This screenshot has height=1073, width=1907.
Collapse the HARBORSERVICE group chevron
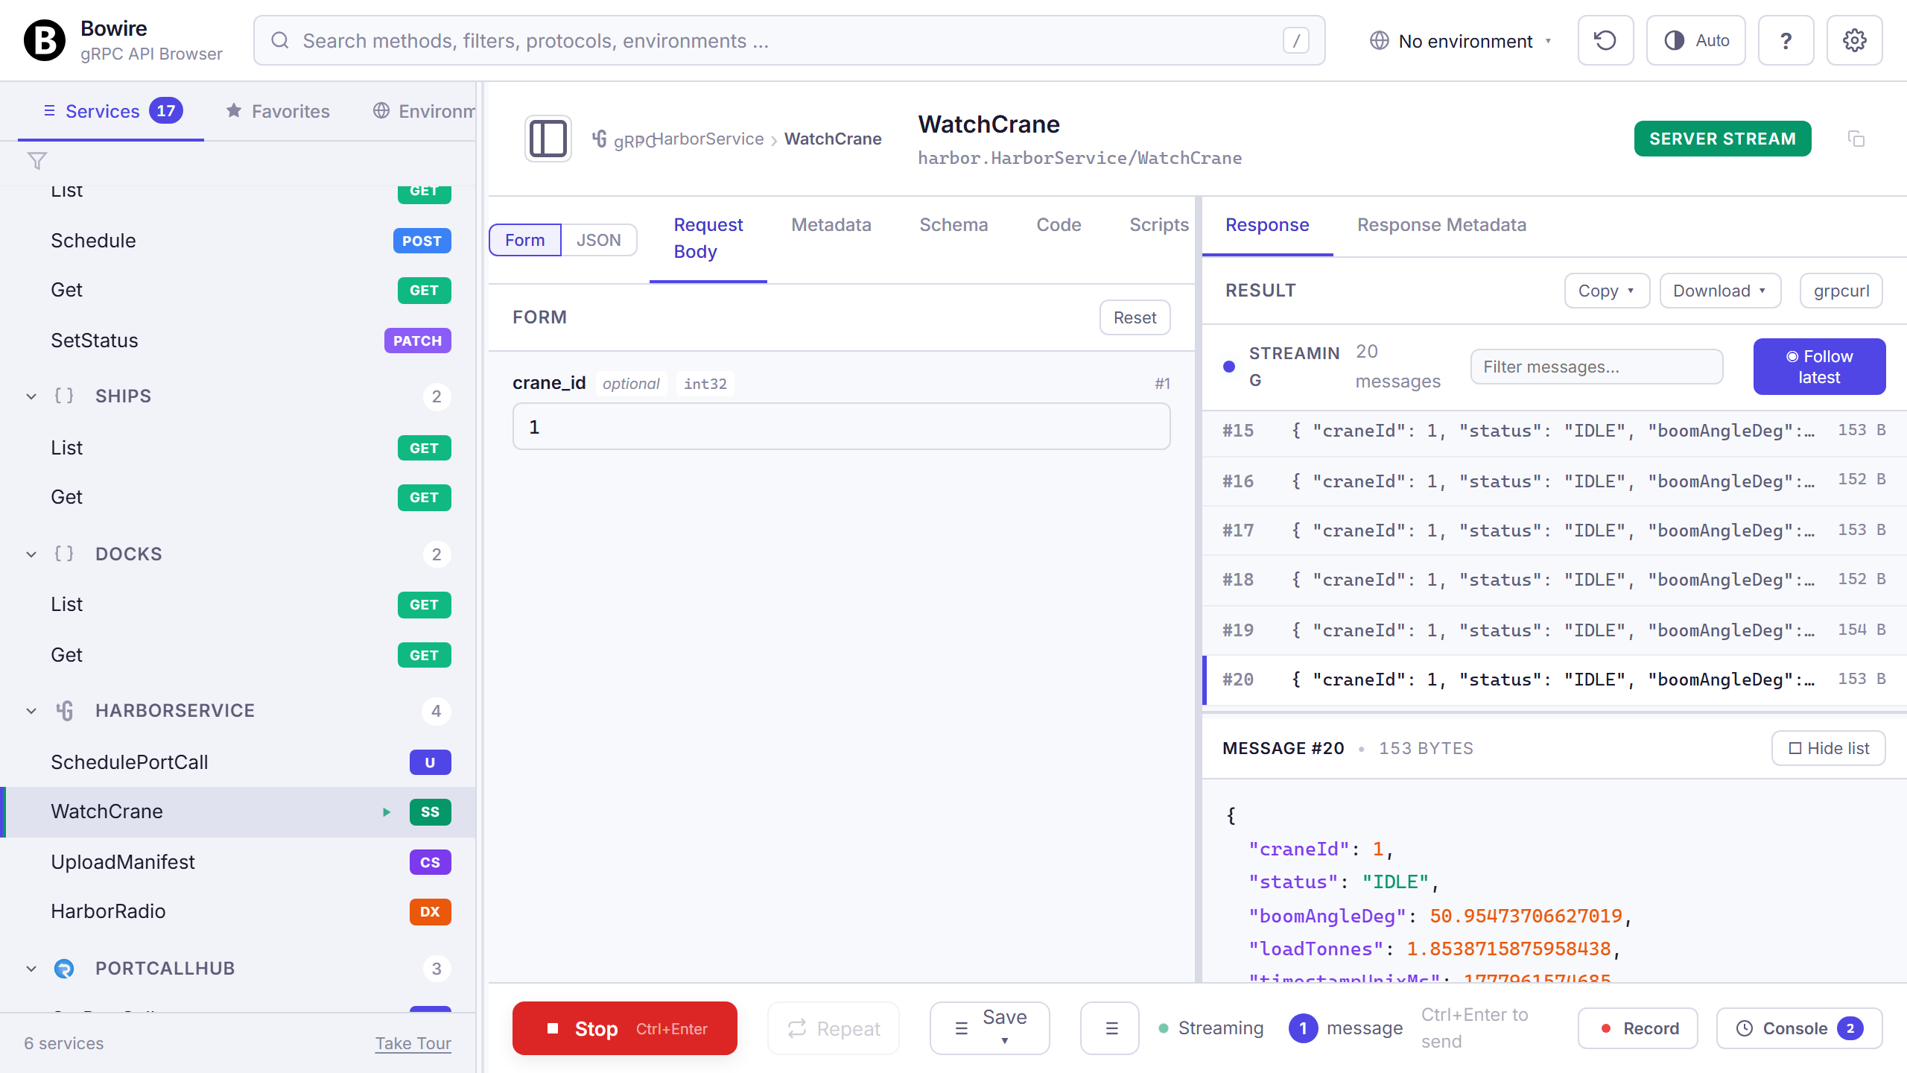pos(31,711)
